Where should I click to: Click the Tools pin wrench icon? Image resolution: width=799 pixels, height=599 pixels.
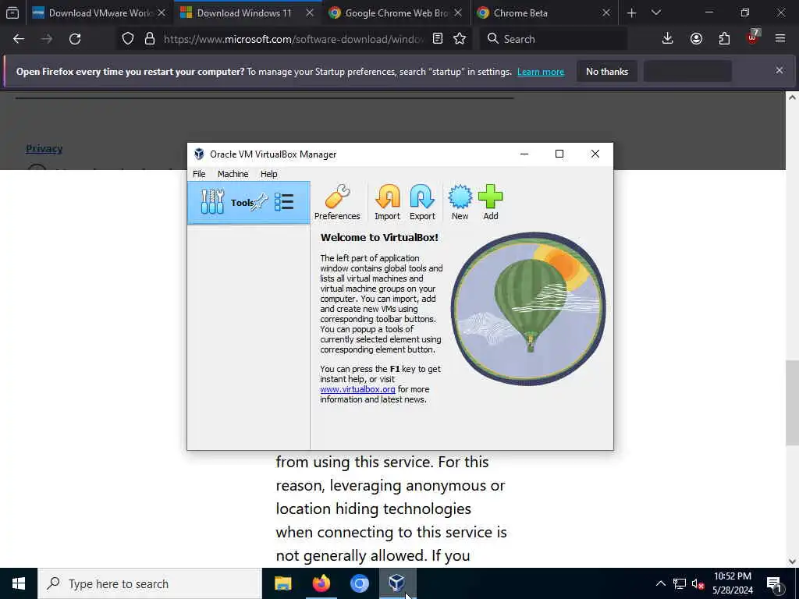pyautogui.click(x=259, y=202)
